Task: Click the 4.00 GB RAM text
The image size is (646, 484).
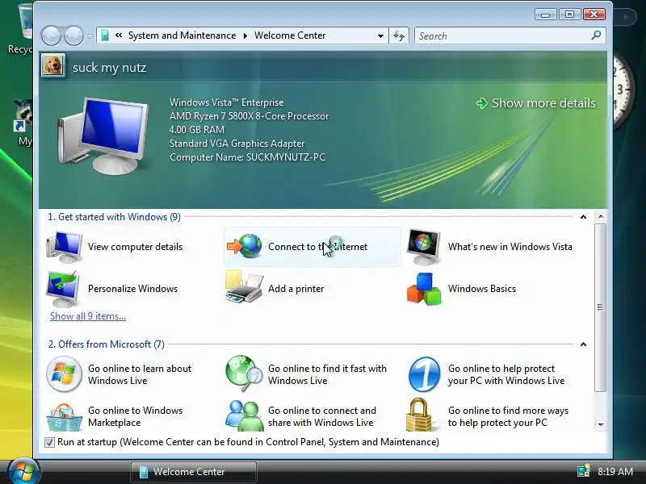Action: coord(197,130)
